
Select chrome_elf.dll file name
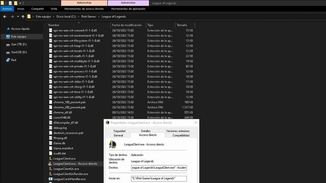coord(63,112)
